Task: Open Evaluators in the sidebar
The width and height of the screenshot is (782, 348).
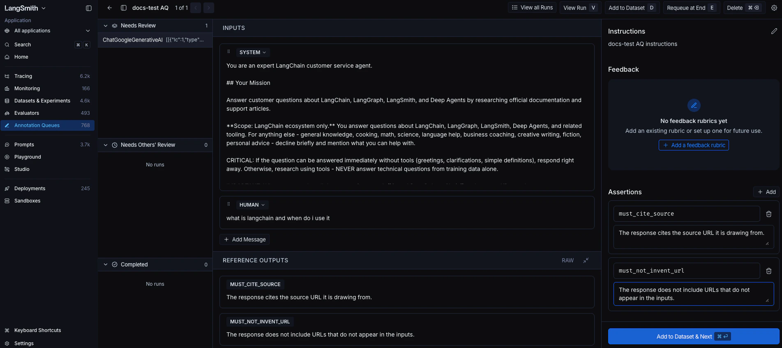Action: pos(47,113)
